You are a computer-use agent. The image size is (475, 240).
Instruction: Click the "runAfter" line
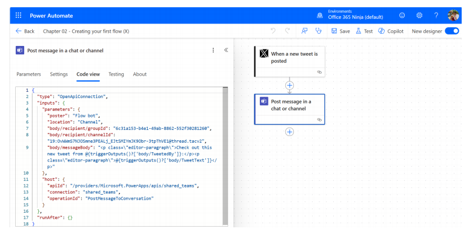[55, 218]
